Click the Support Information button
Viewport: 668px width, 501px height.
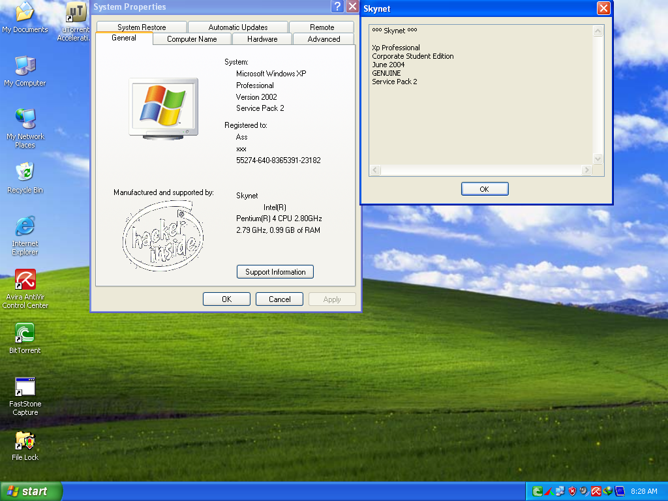click(x=275, y=272)
